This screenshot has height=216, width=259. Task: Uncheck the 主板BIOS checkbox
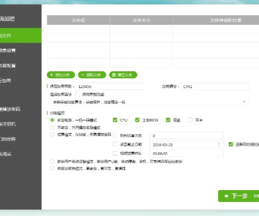[x=137, y=120]
